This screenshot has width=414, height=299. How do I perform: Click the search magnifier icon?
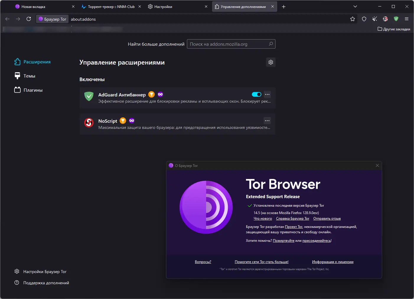pos(271,44)
